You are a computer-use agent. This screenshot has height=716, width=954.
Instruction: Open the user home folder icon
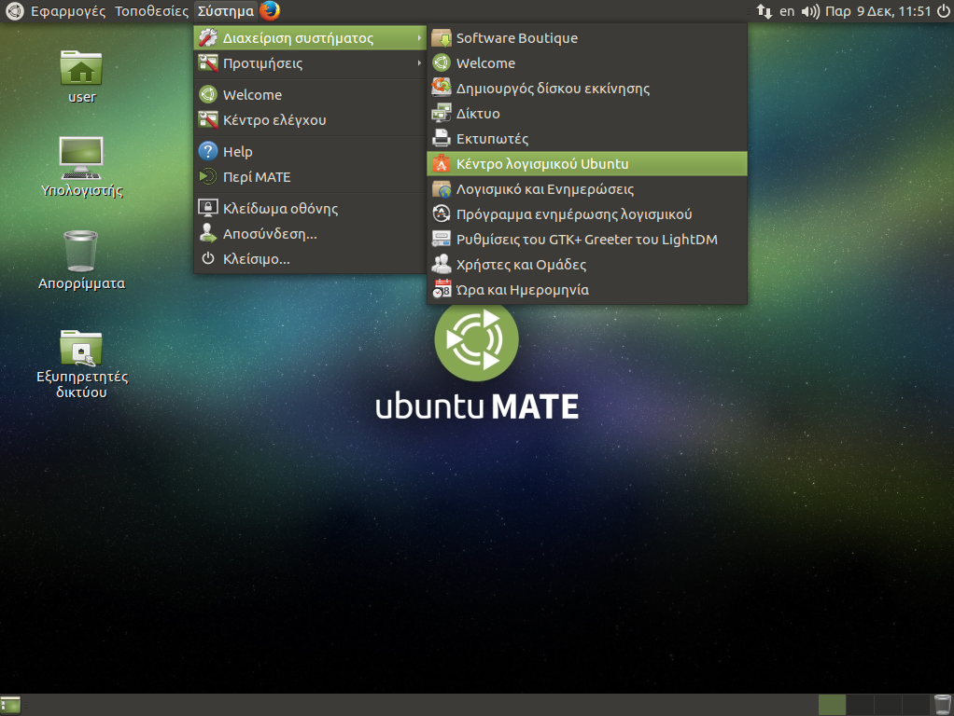[x=81, y=69]
